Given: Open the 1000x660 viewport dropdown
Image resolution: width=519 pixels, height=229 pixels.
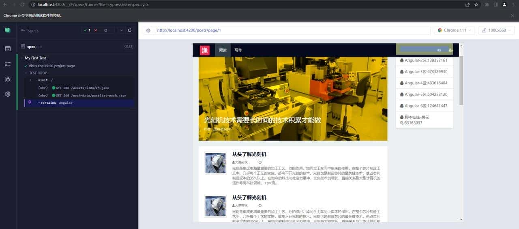Looking at the screenshot, I should pos(496,30).
